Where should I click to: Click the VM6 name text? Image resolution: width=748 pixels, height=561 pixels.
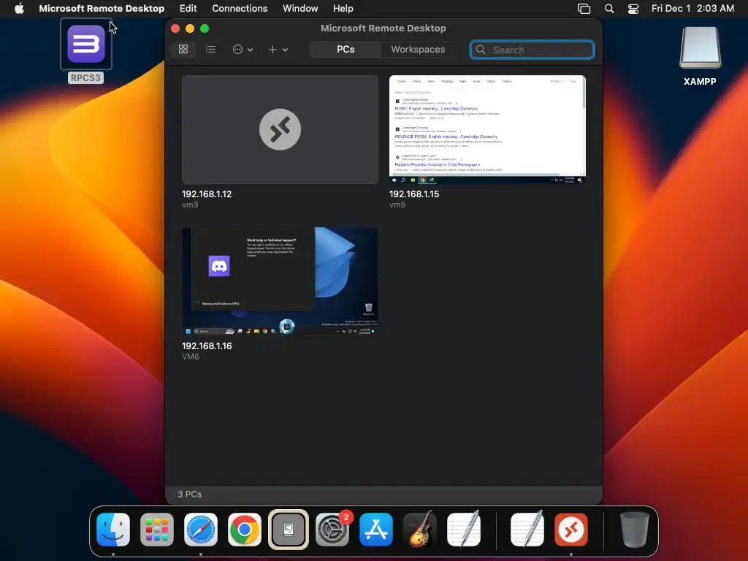point(191,356)
